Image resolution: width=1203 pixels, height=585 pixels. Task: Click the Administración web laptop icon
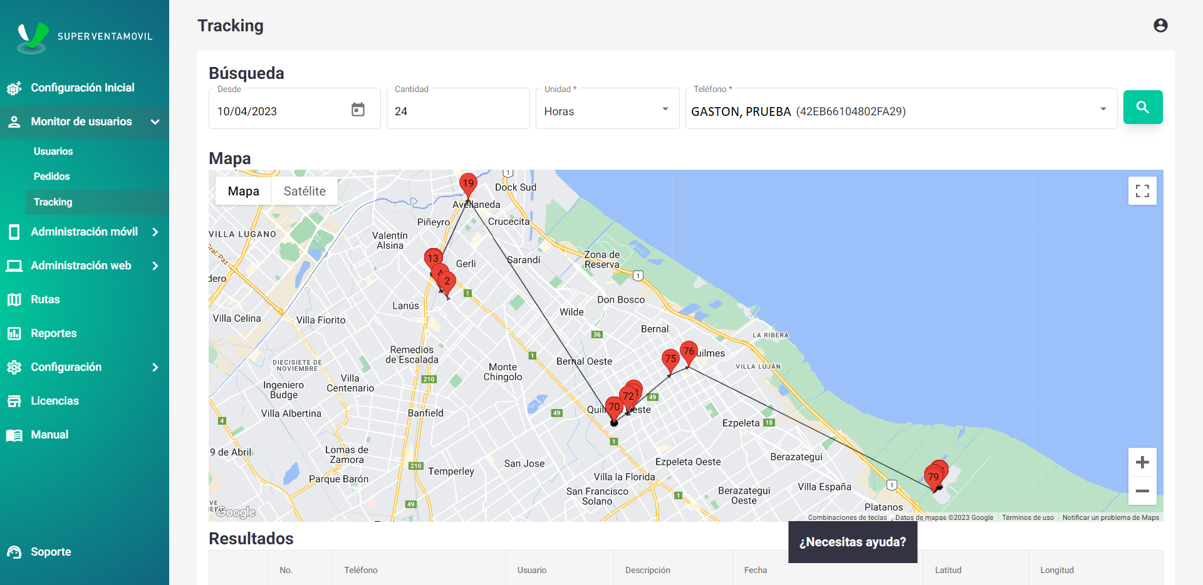pos(14,266)
